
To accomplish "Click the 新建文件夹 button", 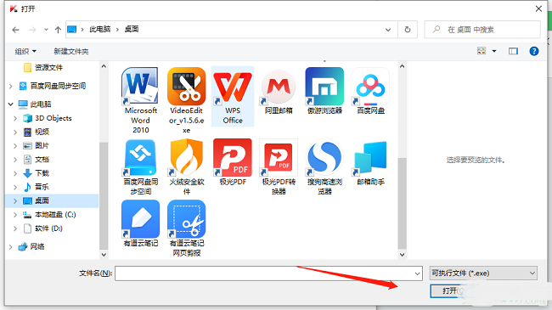I will click(71, 52).
